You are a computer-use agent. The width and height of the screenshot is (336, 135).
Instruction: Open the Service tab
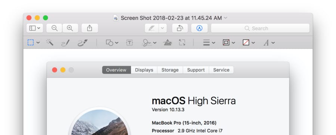pos(221,70)
